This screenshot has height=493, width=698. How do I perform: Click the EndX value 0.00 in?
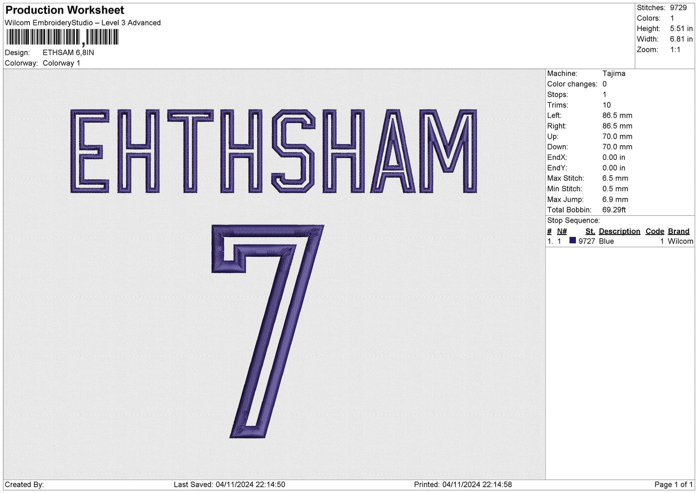613,157
